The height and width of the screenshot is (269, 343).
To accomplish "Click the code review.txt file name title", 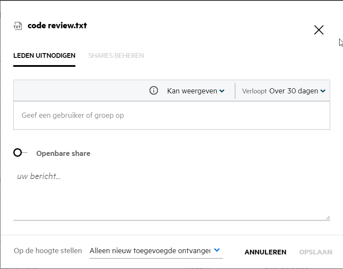I will click(57, 26).
